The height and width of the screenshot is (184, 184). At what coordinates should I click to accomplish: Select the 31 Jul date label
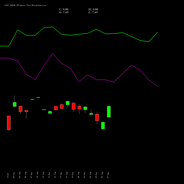[x=8, y=175]
